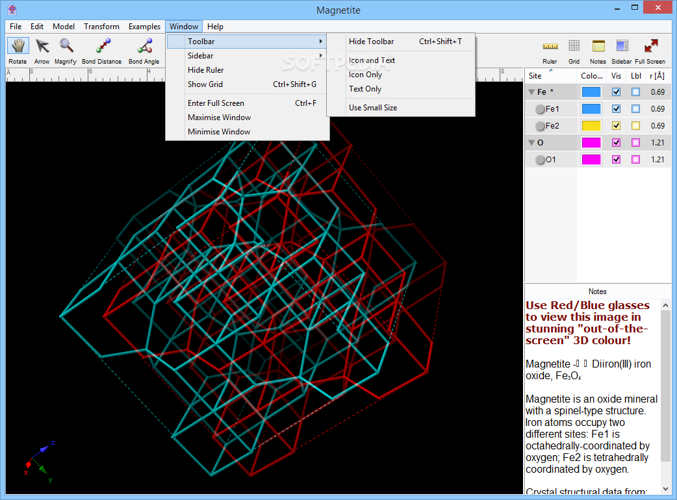Toggle visibility checkbox for O group
The height and width of the screenshot is (500, 677).
[x=616, y=142]
